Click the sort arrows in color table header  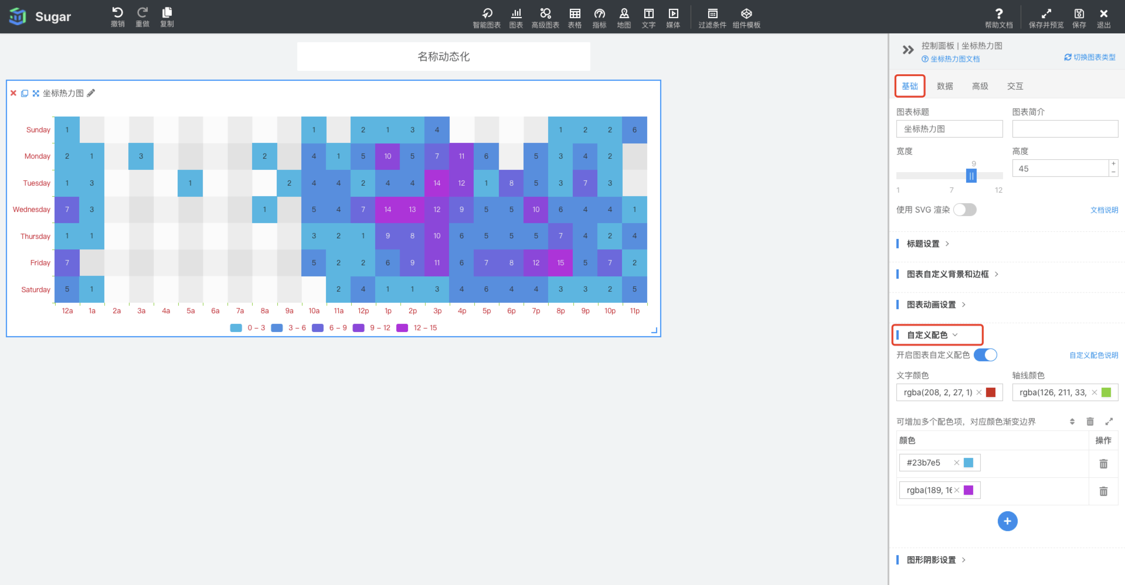pos(1072,421)
